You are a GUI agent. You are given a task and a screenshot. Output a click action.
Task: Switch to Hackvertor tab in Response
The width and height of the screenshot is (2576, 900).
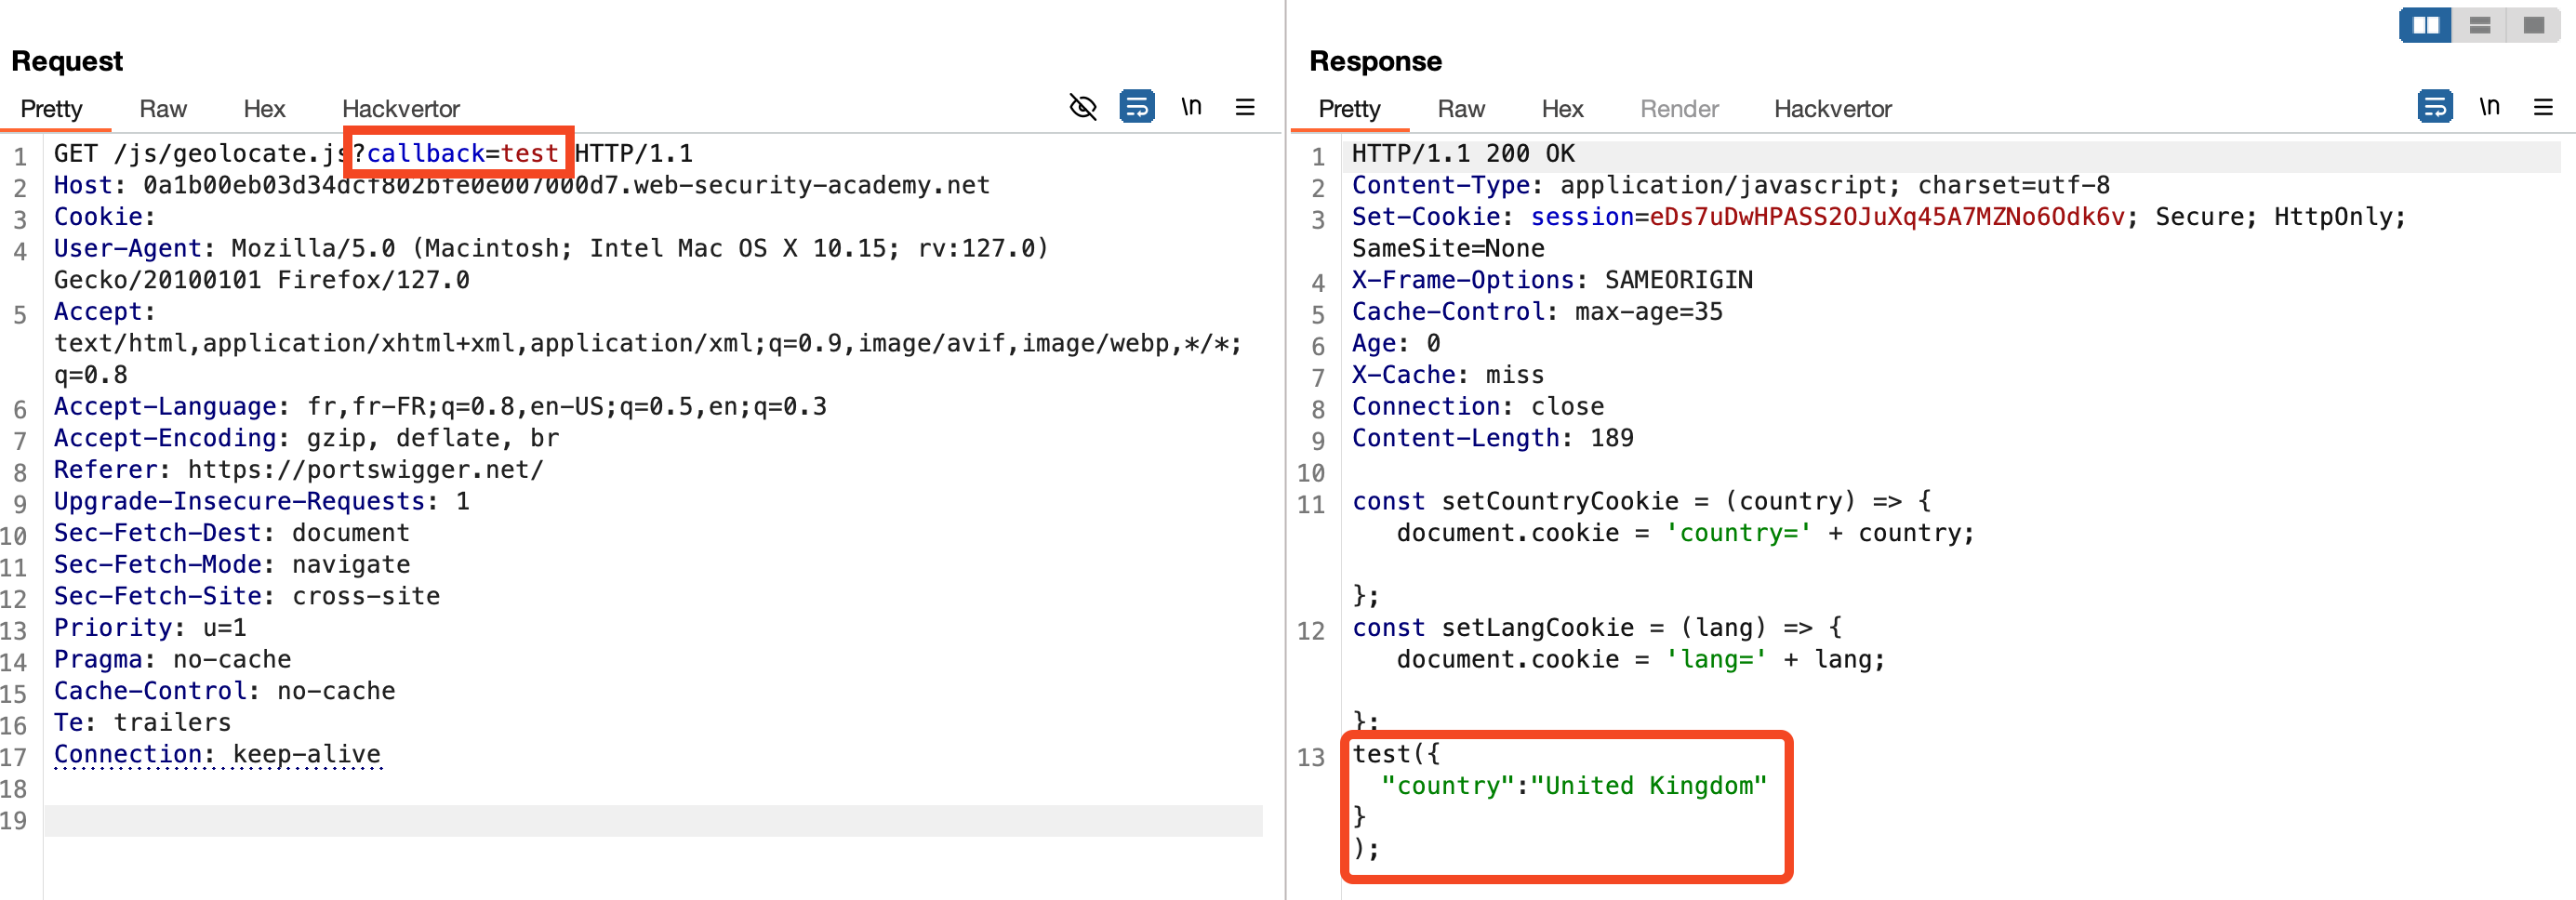pyautogui.click(x=1832, y=109)
